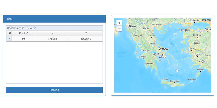Click the X column header
The height and width of the screenshot is (108, 217).
point(52,33)
